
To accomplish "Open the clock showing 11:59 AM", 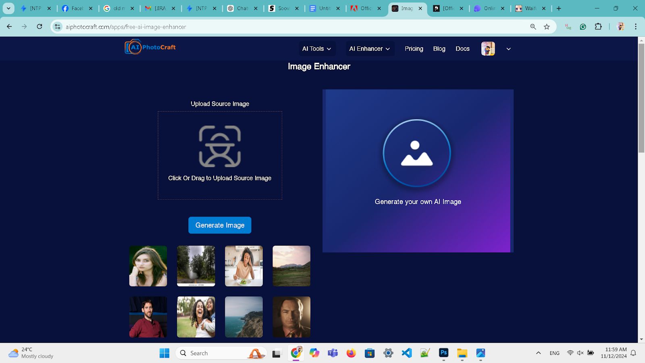I will pyautogui.click(x=614, y=353).
